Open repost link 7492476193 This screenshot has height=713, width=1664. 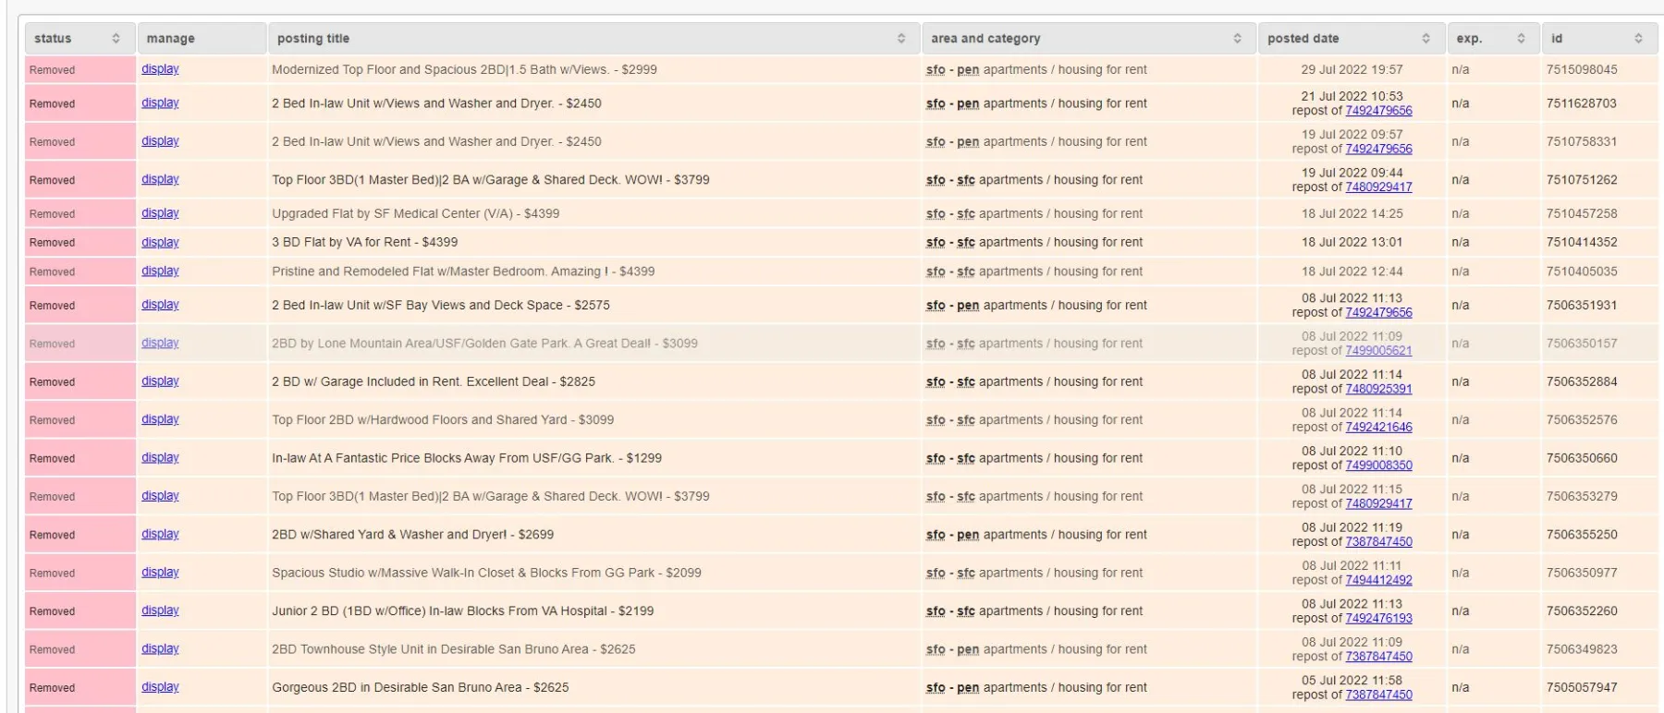click(1378, 619)
